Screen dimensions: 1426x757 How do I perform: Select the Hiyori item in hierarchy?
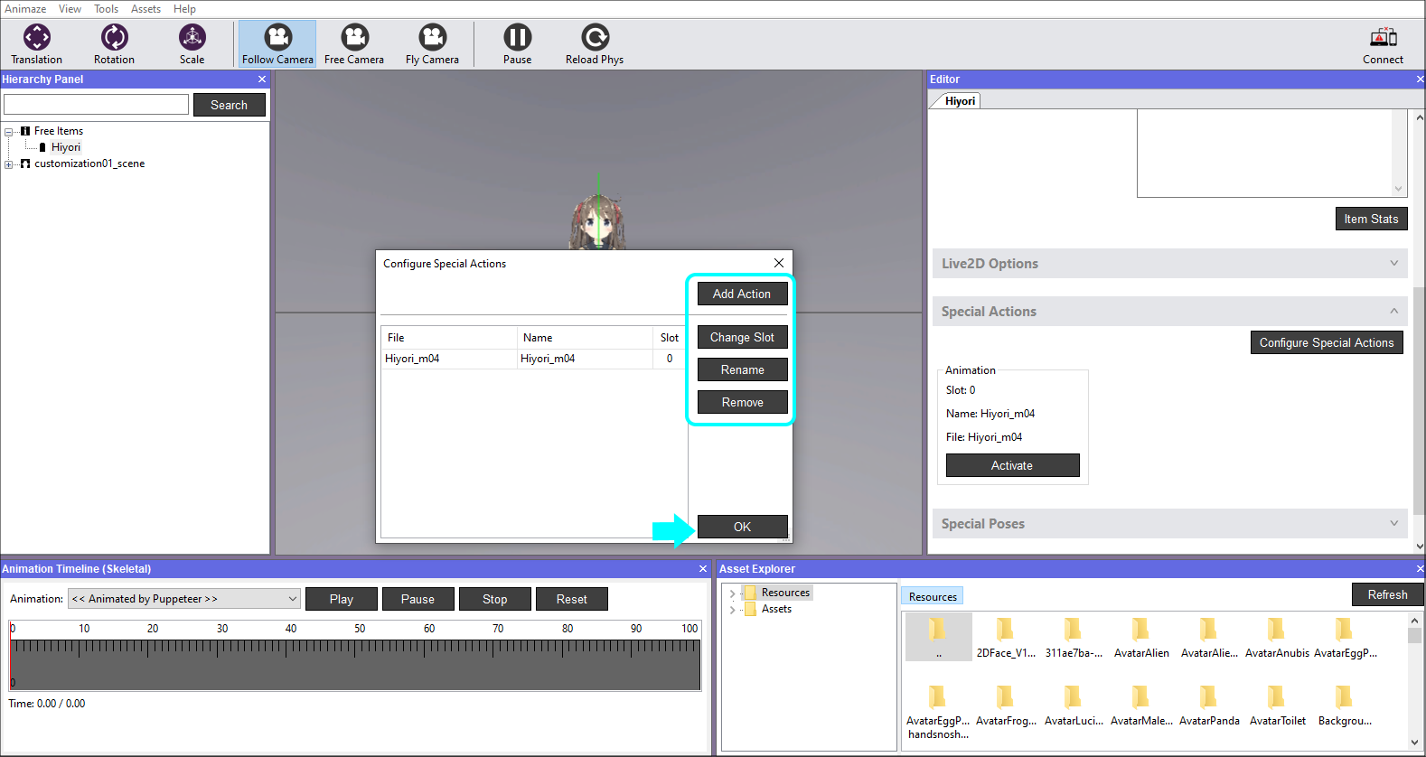66,147
